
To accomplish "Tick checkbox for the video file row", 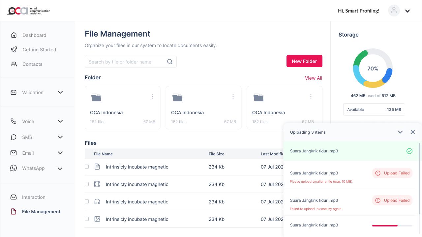I will (87, 184).
